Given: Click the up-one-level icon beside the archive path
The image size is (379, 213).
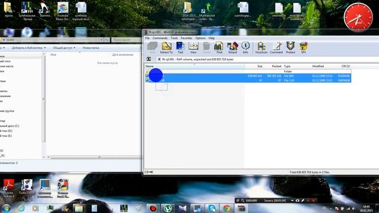Looking at the screenshot, I should tap(149, 59).
